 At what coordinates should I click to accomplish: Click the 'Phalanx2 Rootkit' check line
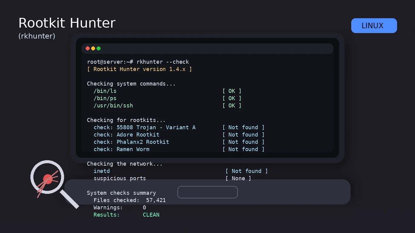tap(131, 142)
